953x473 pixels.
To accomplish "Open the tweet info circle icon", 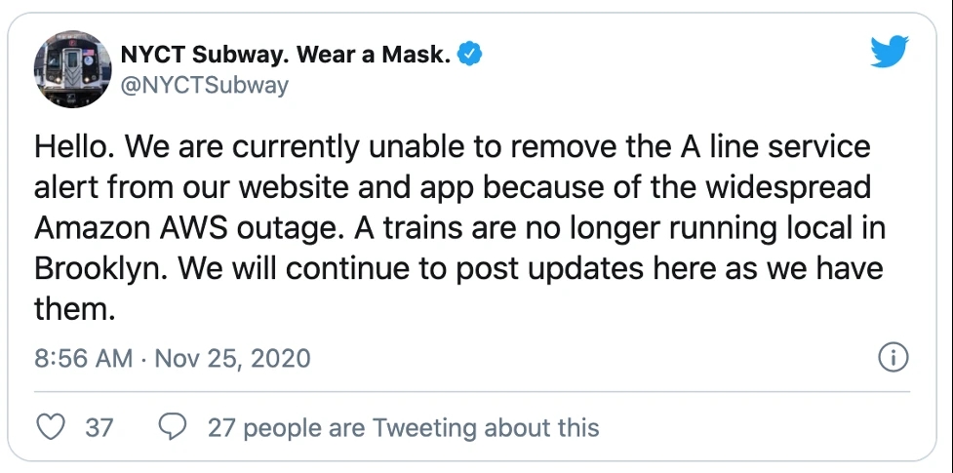I will [x=893, y=358].
